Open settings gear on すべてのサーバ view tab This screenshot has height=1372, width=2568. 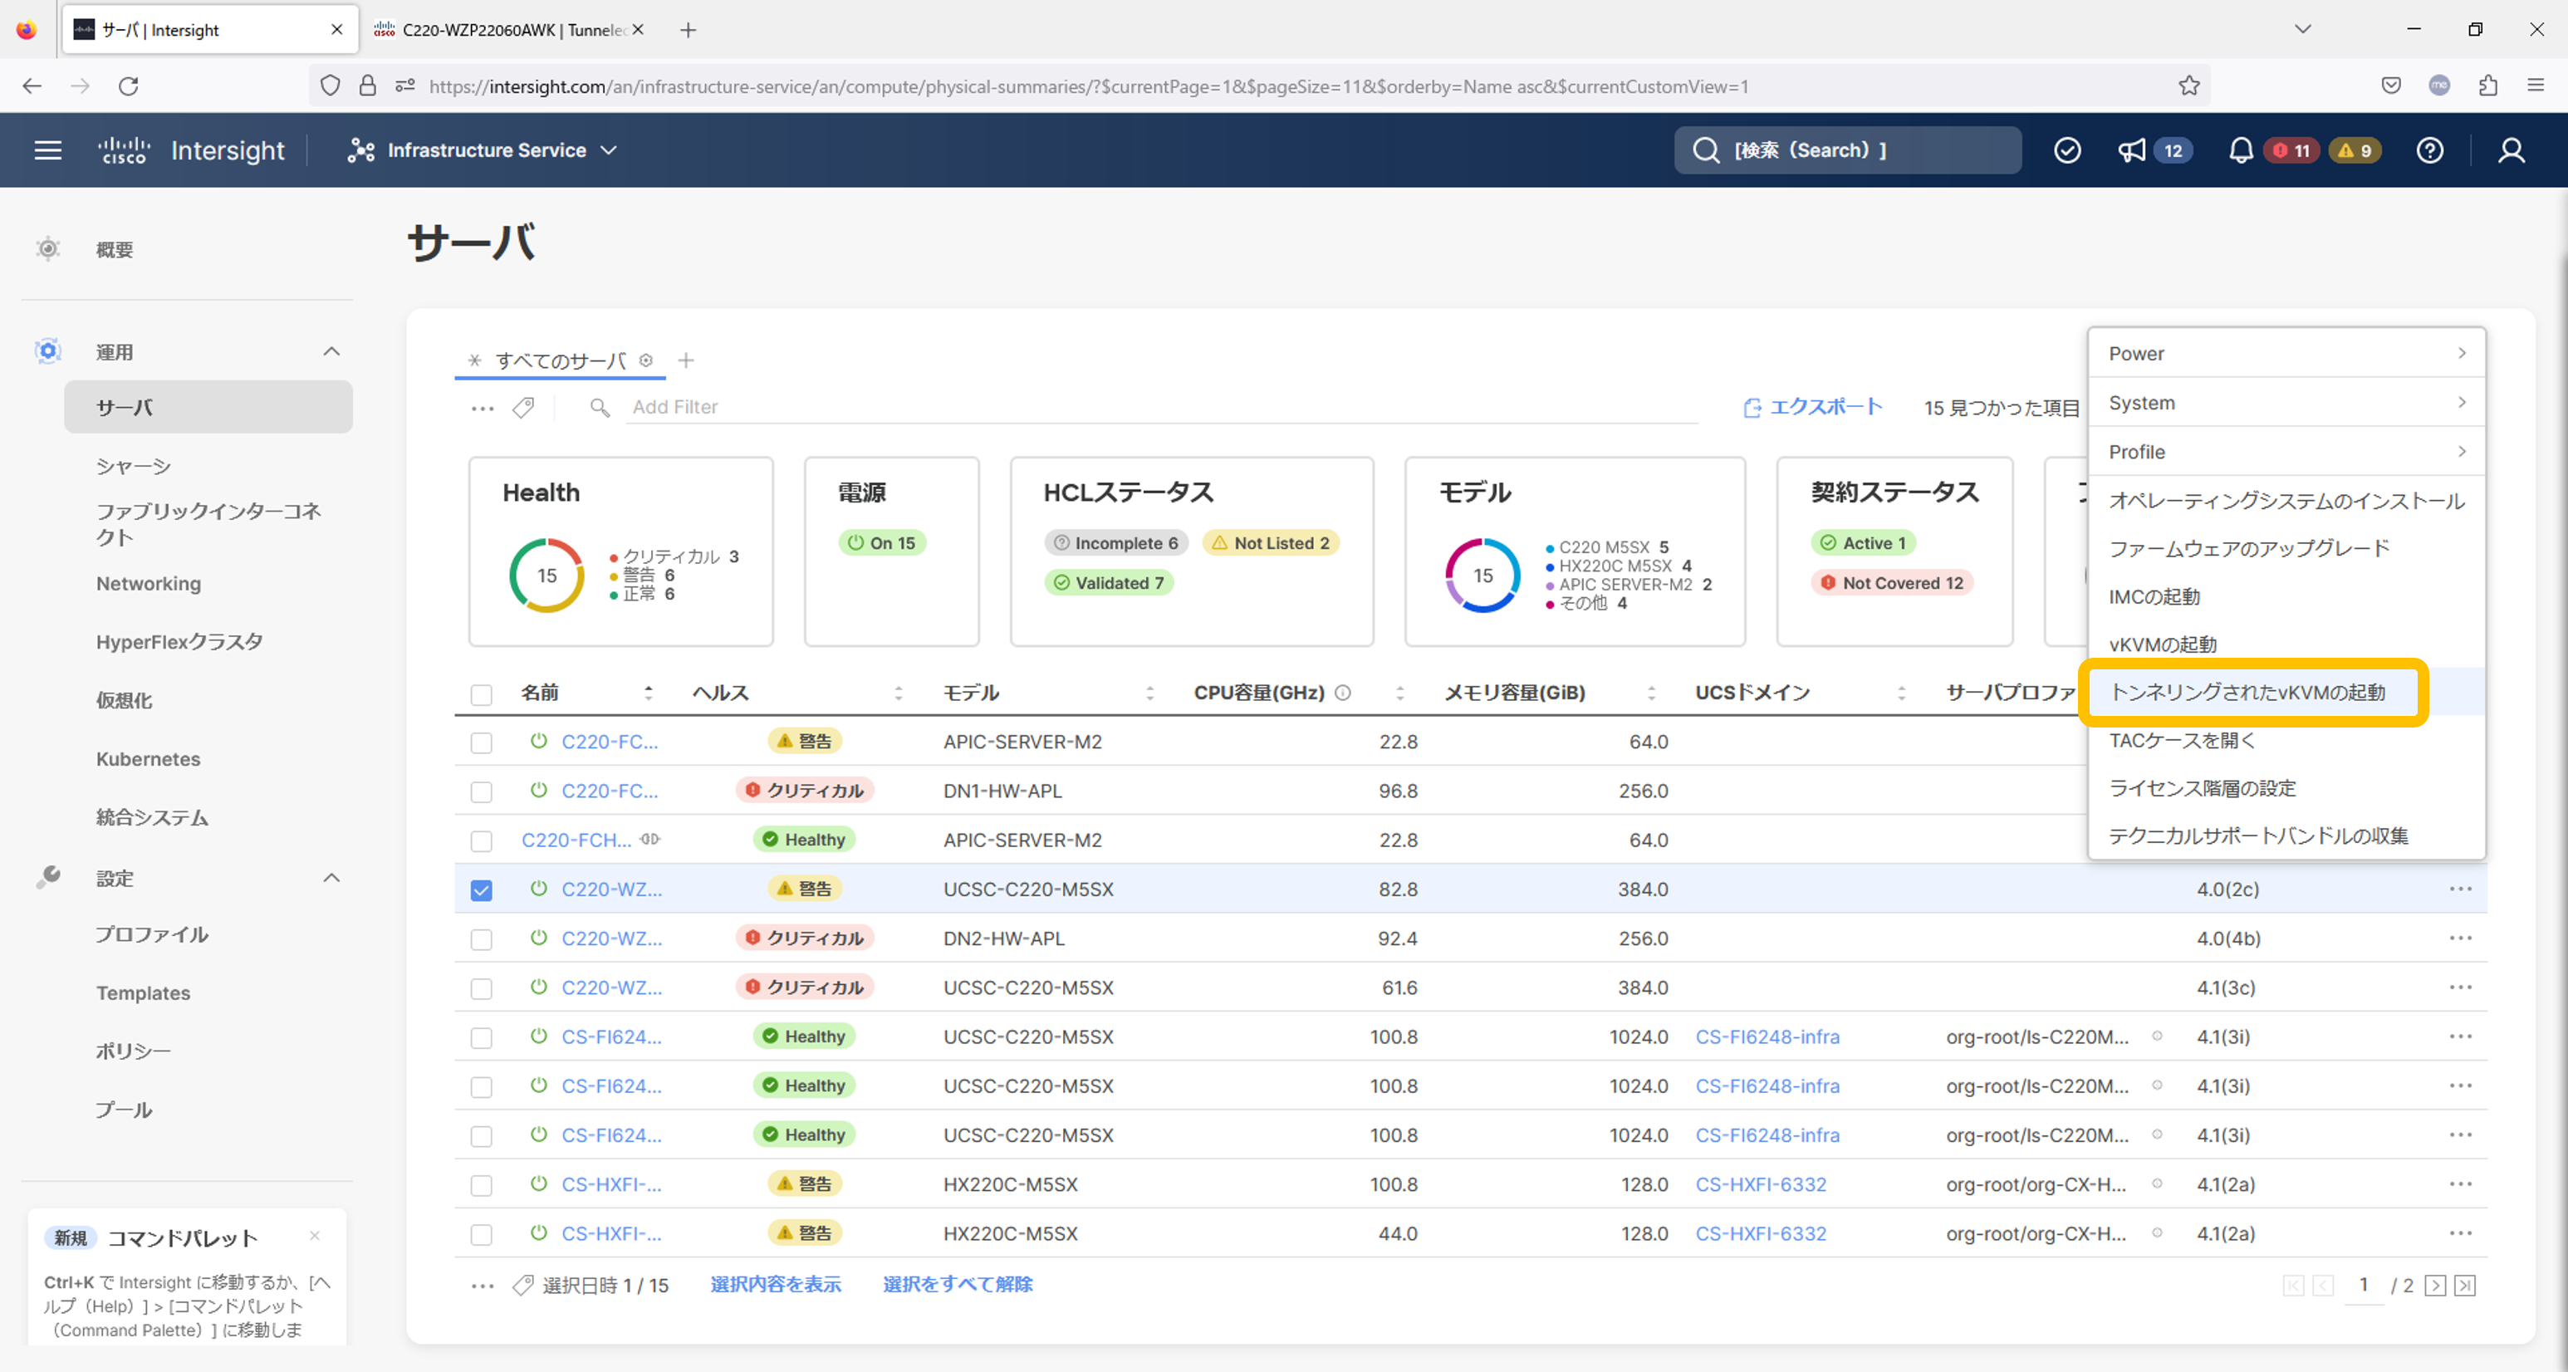(x=647, y=360)
